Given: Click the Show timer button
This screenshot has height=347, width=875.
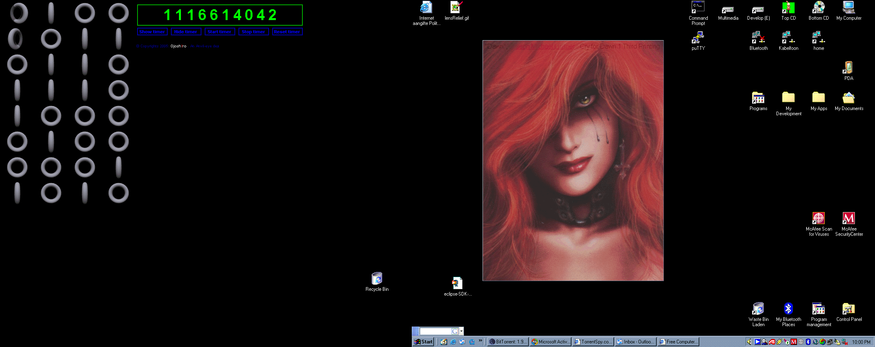Looking at the screenshot, I should tap(152, 32).
